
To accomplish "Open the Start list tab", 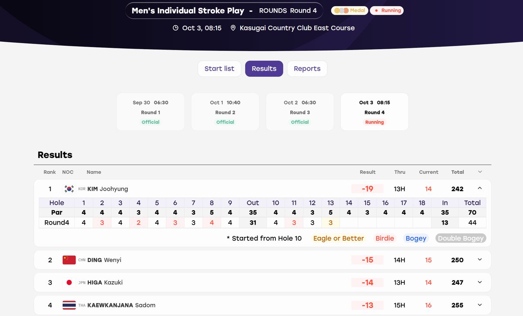I will coord(219,69).
